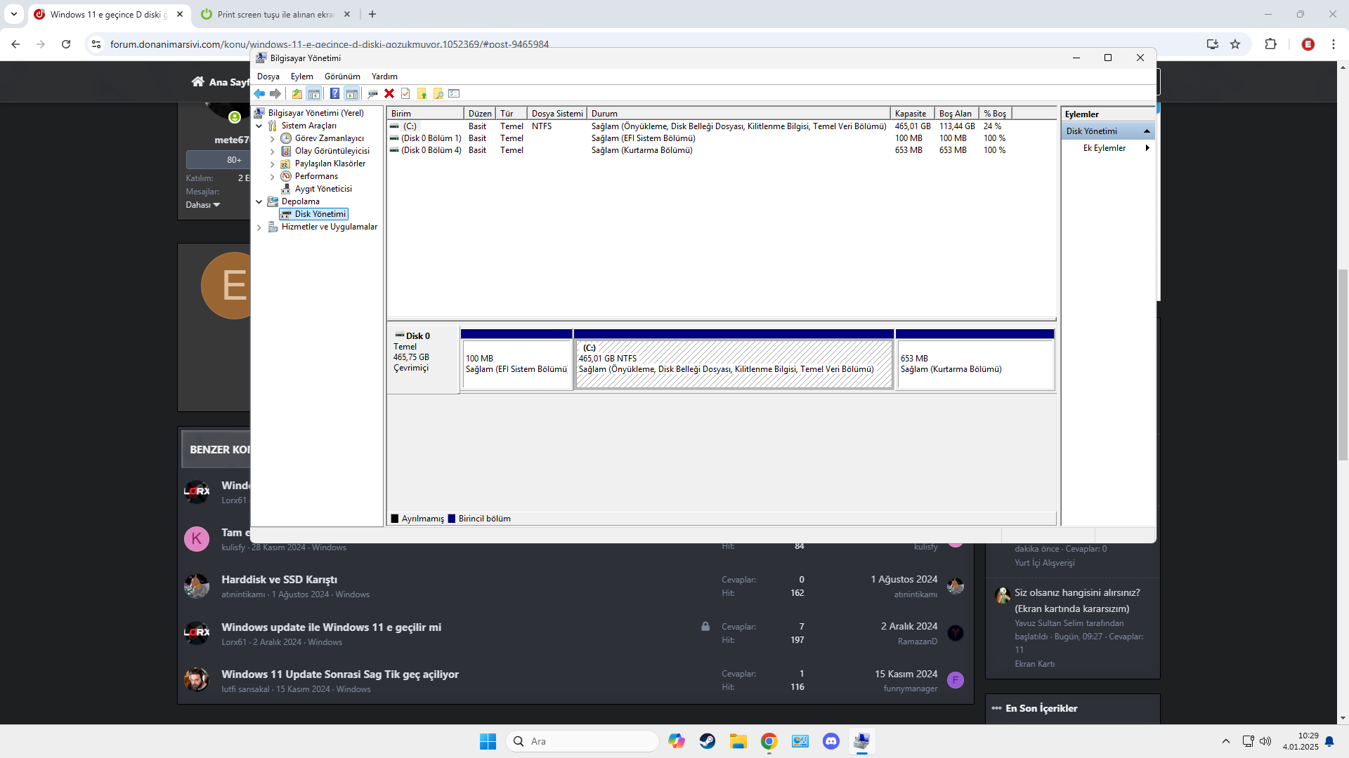
Task: Expand Görev Zamanlayıcı node
Action: (x=273, y=138)
